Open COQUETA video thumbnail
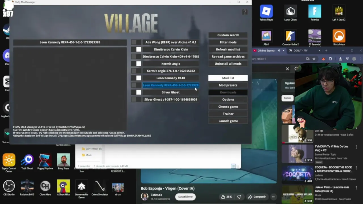The width and height of the screenshot is (363, 204). click(x=297, y=174)
